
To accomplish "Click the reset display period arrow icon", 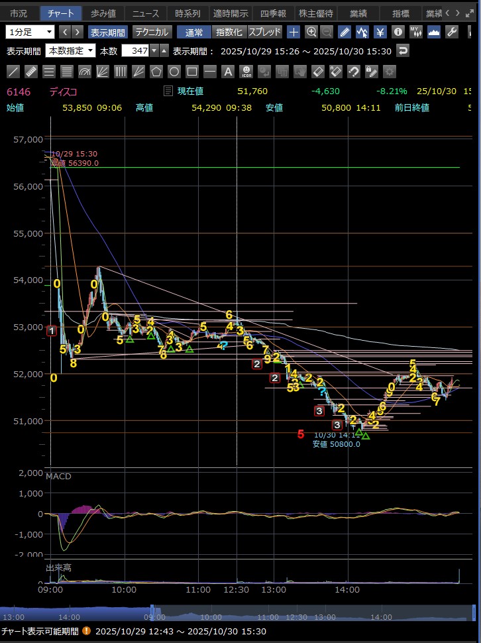I will [x=403, y=51].
